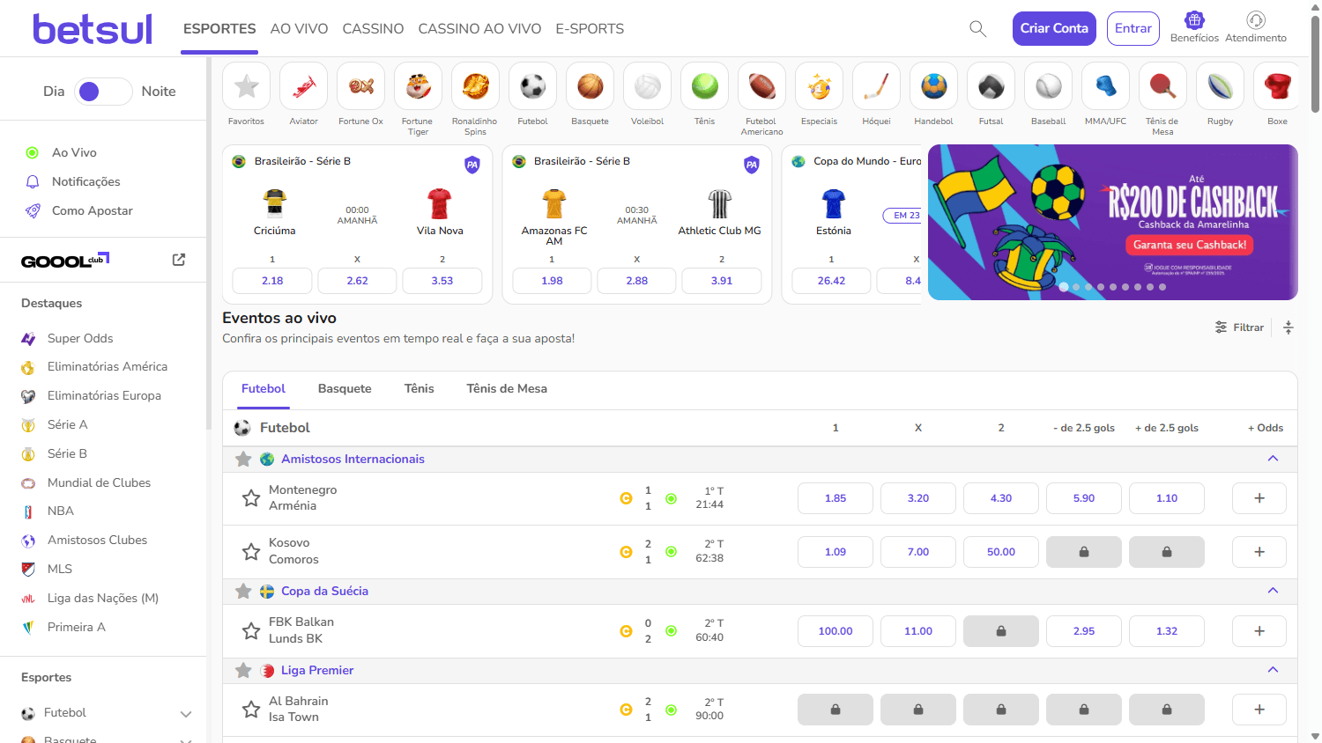This screenshot has width=1322, height=743.
Task: Select the MMA/UFC sport icon
Action: [1105, 86]
